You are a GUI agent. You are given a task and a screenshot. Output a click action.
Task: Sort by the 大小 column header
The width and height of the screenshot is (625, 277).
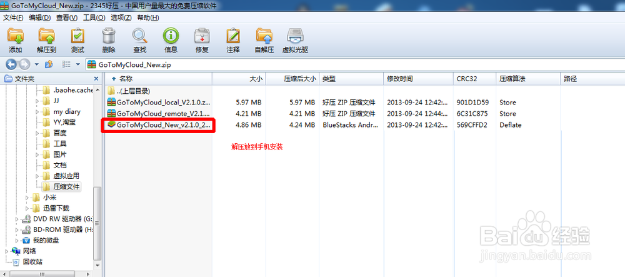point(239,79)
